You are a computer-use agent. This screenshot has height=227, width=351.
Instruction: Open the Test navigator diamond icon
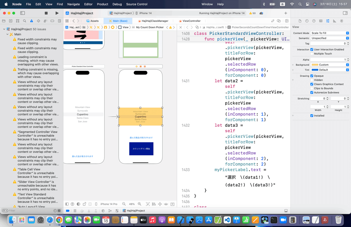click(38, 21)
